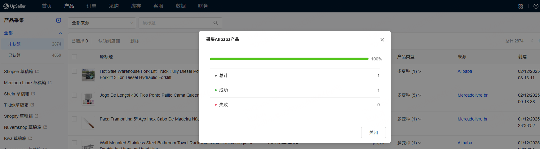Open Mercado Libre 草稿箱 external link icon
Screen dimensions: 540x149
point(50,83)
